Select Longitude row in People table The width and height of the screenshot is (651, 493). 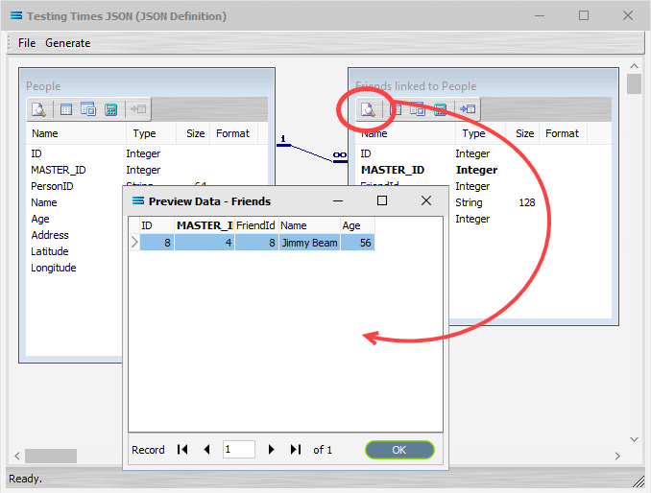click(75, 268)
